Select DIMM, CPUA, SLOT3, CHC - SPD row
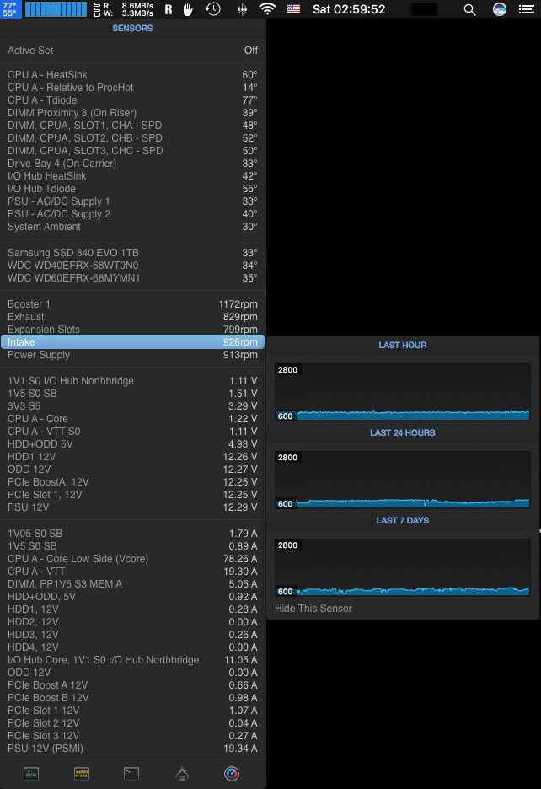Viewport: 541px width, 789px height. click(x=133, y=150)
